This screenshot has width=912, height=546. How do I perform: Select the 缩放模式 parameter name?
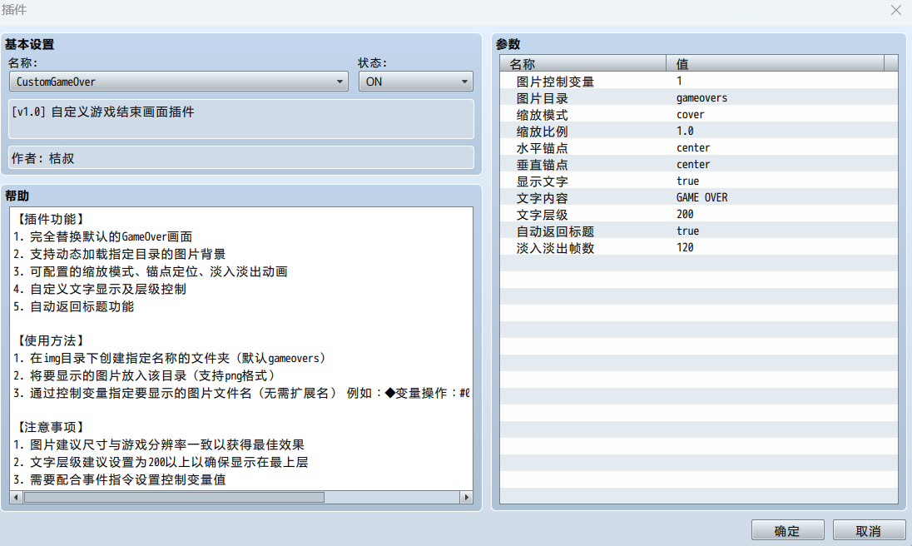pos(542,115)
